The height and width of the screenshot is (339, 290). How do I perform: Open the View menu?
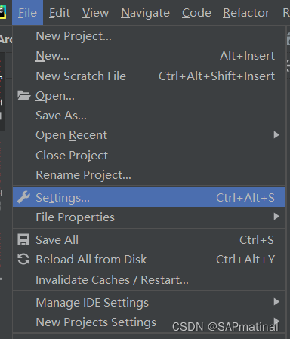pyautogui.click(x=95, y=13)
